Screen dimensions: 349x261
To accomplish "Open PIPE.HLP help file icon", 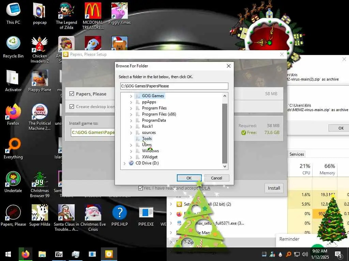I will click(x=120, y=215).
